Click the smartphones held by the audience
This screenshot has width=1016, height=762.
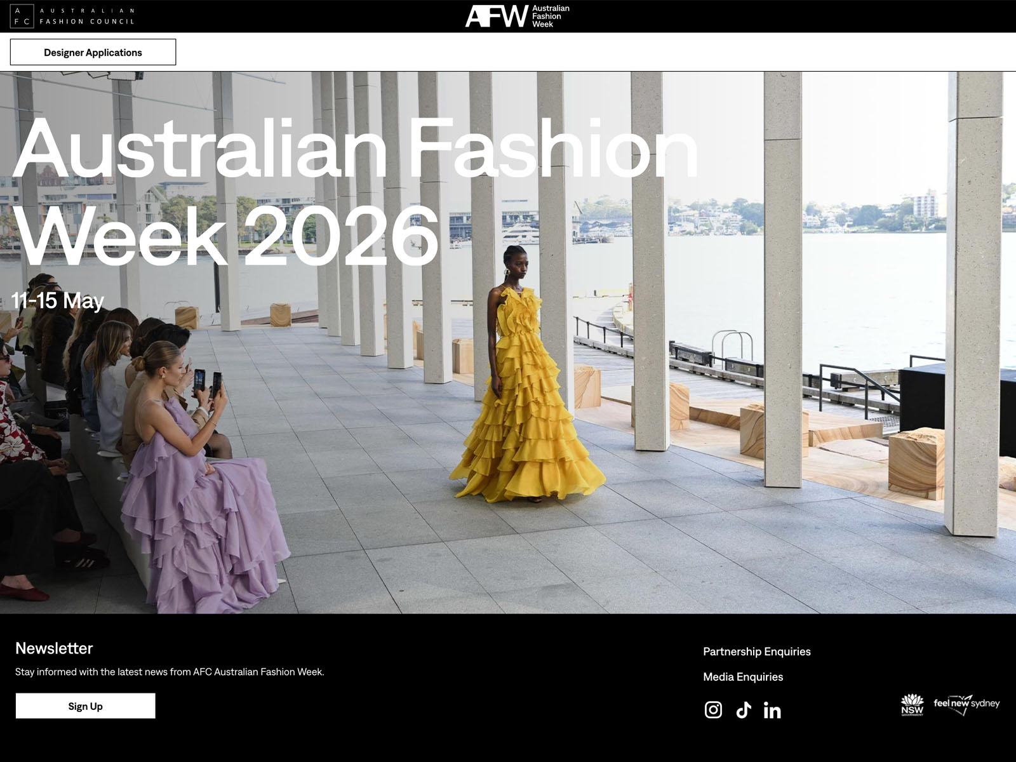(208, 382)
